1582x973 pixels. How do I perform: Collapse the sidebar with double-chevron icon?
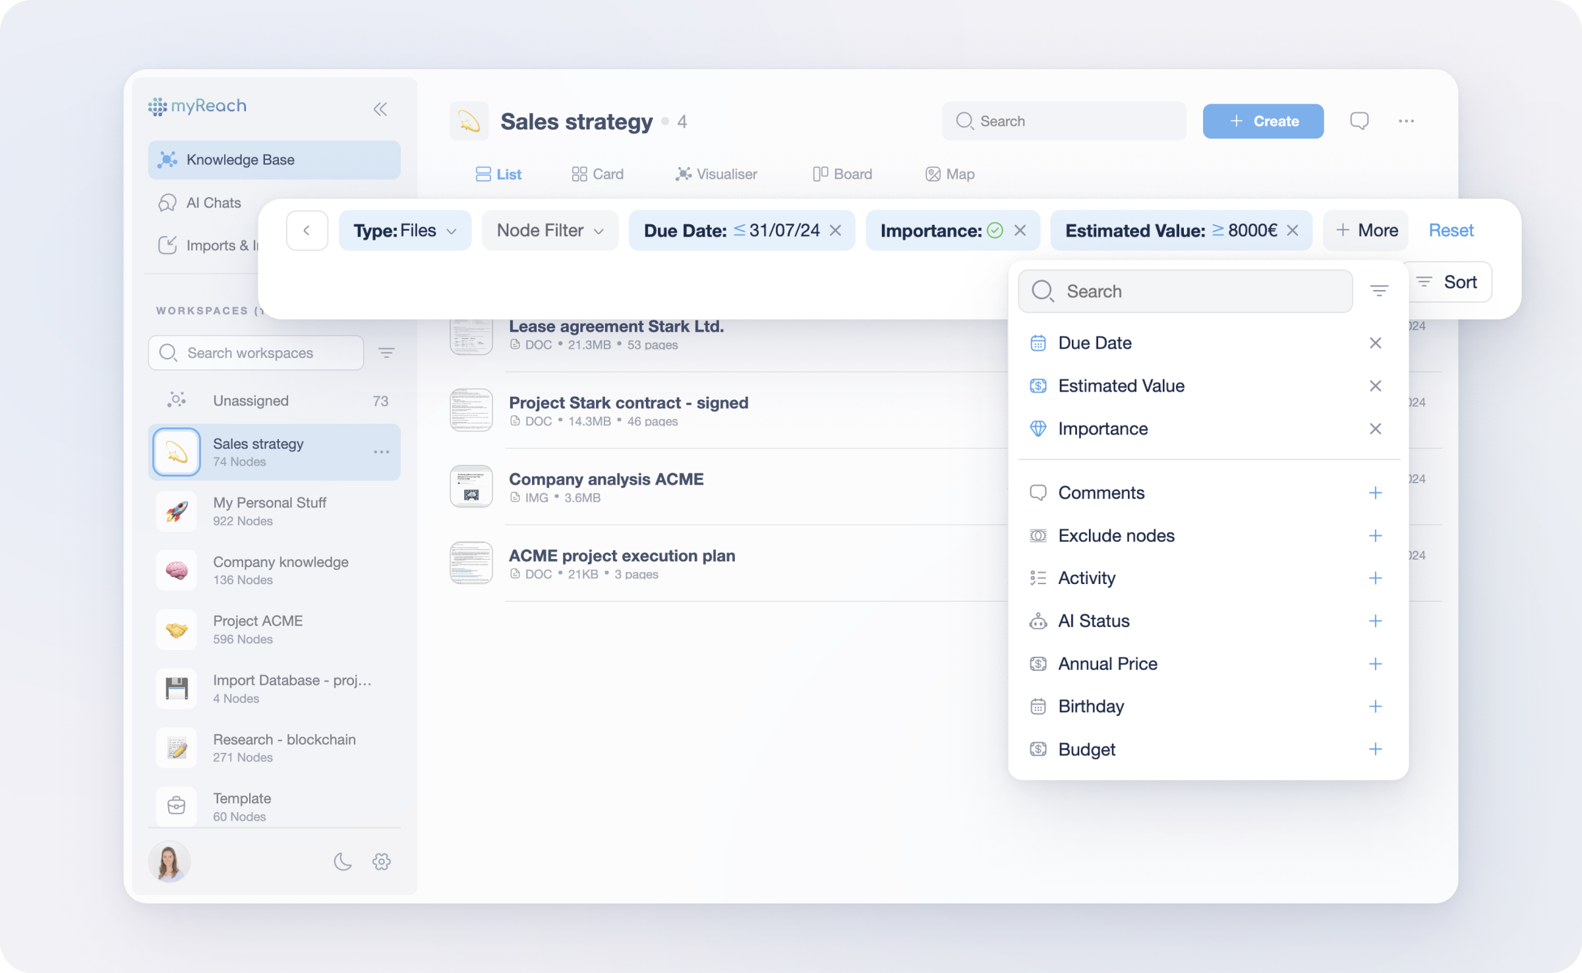tap(380, 109)
